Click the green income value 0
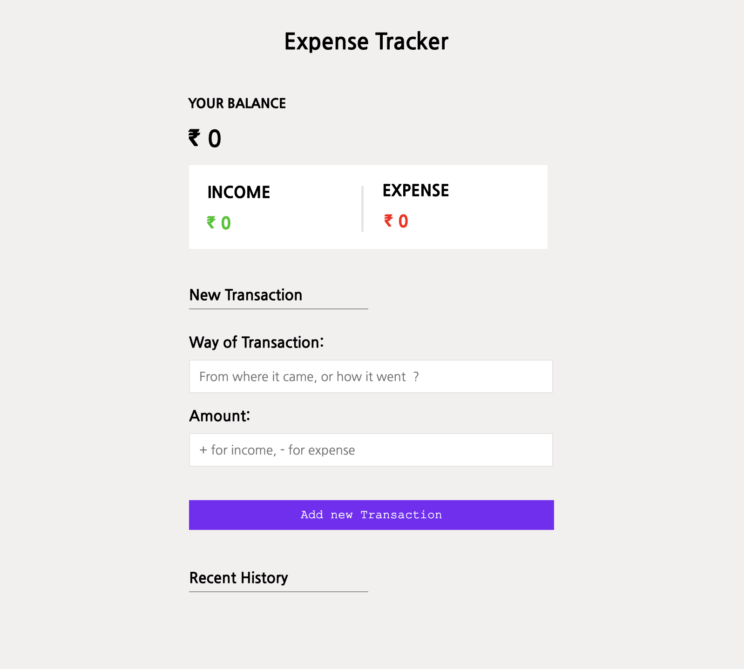744x669 pixels. coord(226,223)
